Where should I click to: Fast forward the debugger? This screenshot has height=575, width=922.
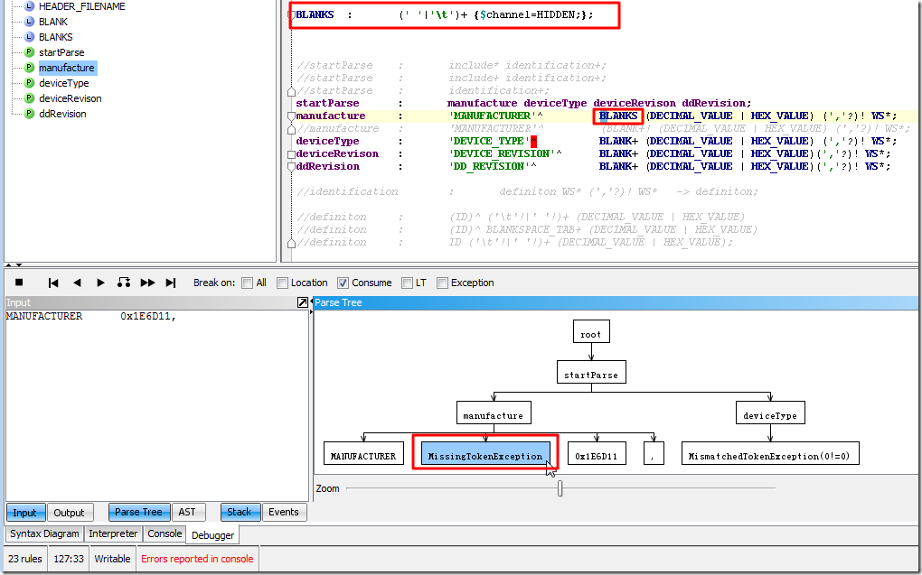coord(147,283)
